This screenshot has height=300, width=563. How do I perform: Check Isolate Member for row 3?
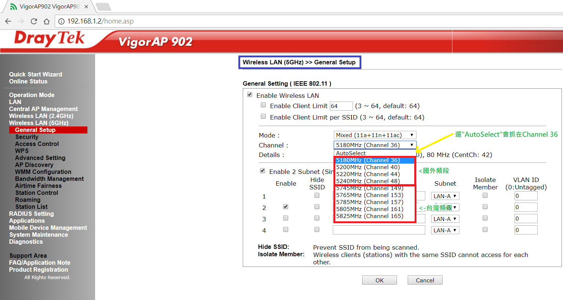[x=485, y=218]
